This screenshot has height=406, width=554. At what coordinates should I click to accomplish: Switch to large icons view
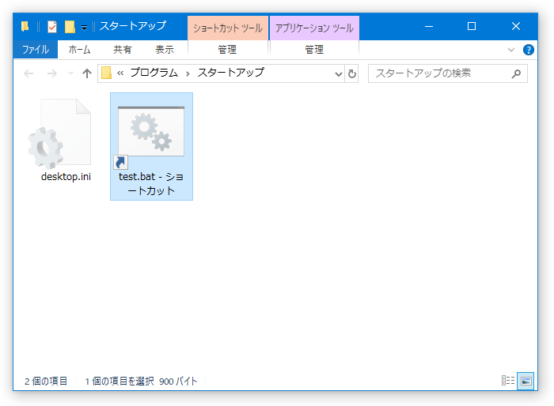click(x=526, y=381)
